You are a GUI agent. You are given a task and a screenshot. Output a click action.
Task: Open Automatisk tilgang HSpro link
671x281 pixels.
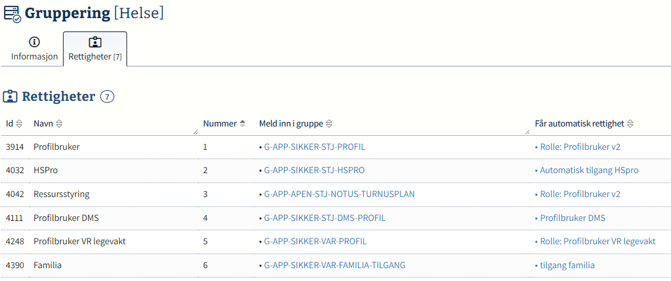coord(589,170)
